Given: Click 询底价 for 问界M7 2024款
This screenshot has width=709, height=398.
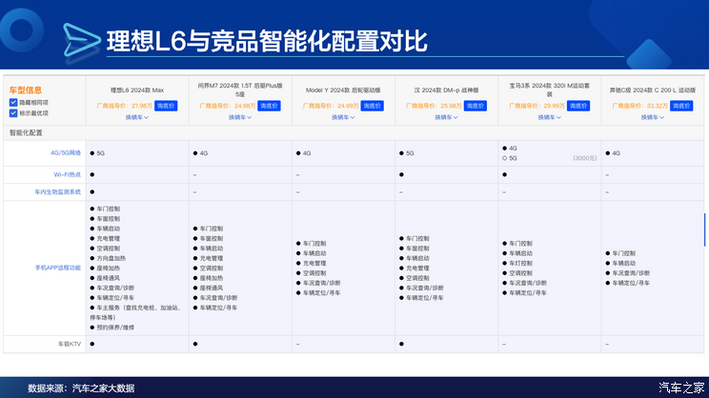Looking at the screenshot, I should (x=269, y=106).
